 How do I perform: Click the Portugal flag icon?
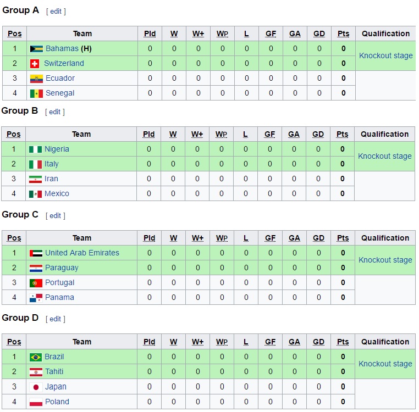pos(36,283)
